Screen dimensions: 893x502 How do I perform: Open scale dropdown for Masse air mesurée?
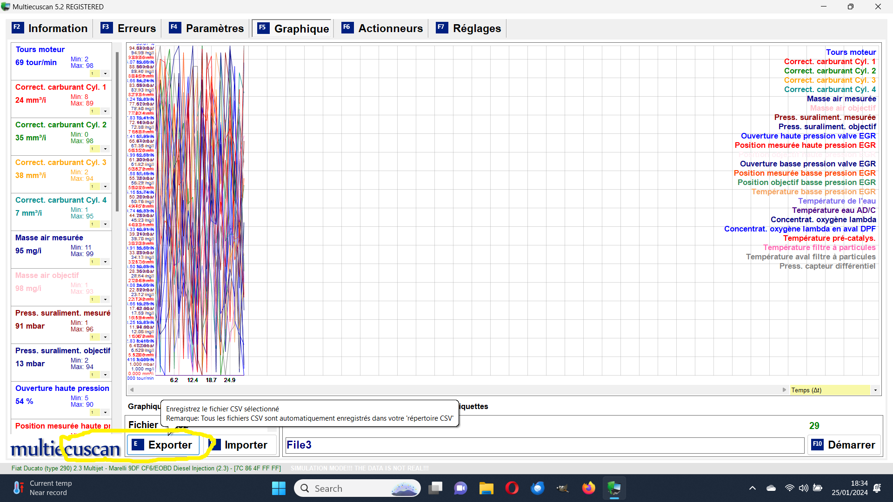(x=105, y=262)
